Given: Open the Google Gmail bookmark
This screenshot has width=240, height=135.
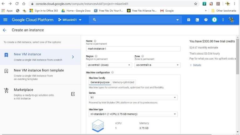Looking at the screenshot, I should point(167,11).
